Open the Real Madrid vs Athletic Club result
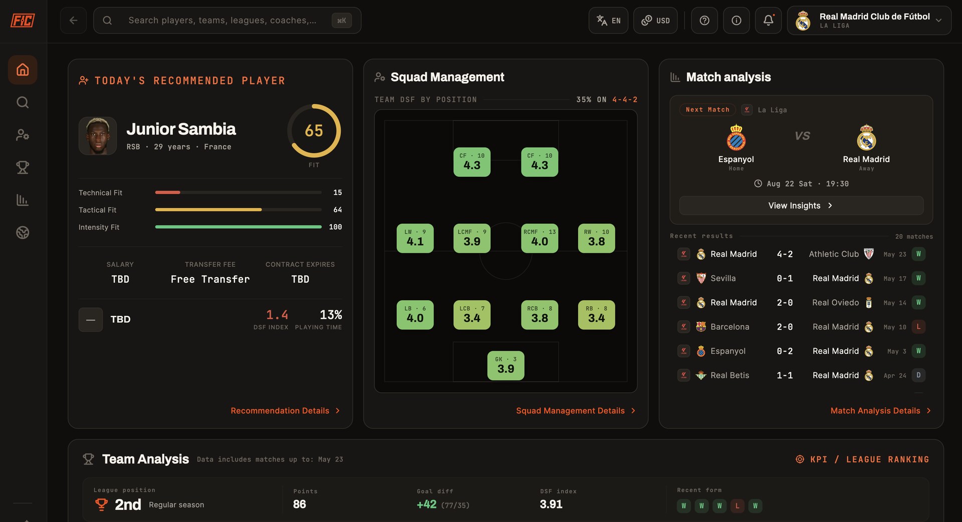Screen dimensions: 962x522 pyautogui.click(x=801, y=254)
